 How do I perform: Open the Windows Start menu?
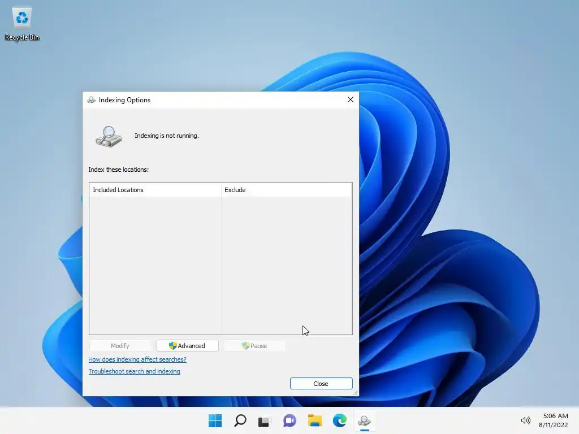coord(215,420)
